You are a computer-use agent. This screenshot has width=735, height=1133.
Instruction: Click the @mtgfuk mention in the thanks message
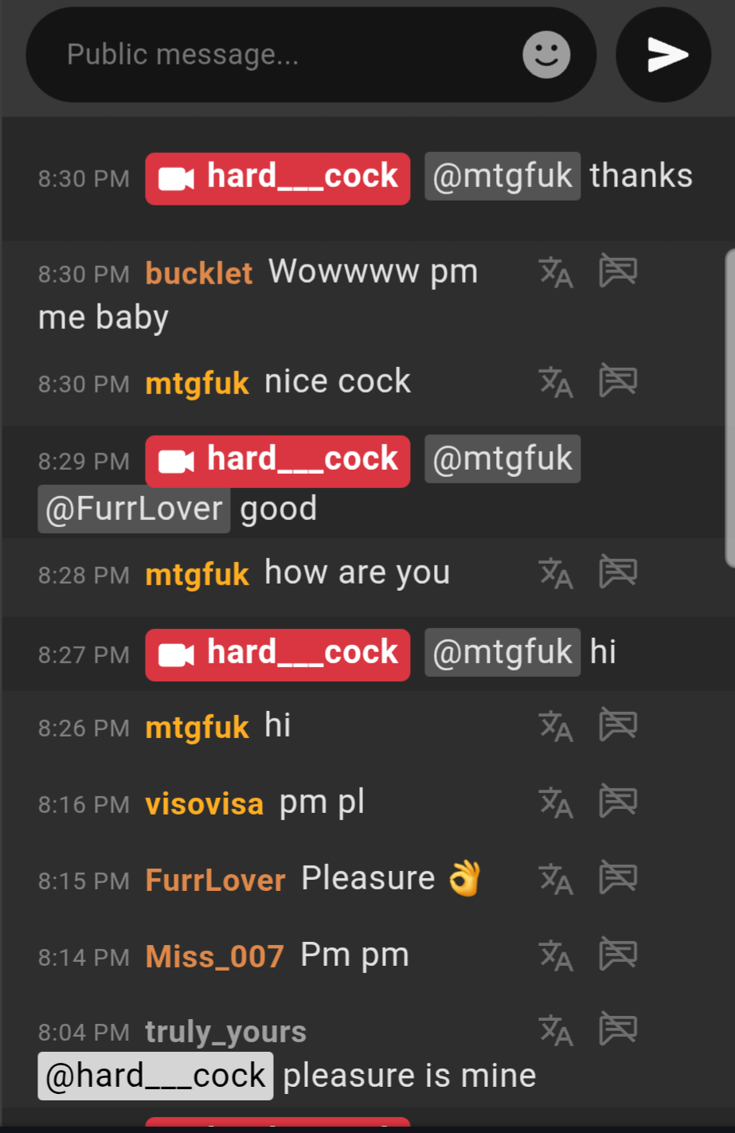click(x=502, y=176)
